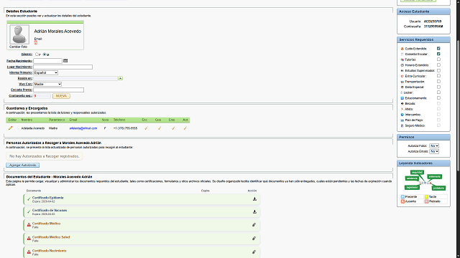Viewport: 460px width, 258px height.
Task: Click the Comedor Escolar service icon
Action: click(402, 54)
